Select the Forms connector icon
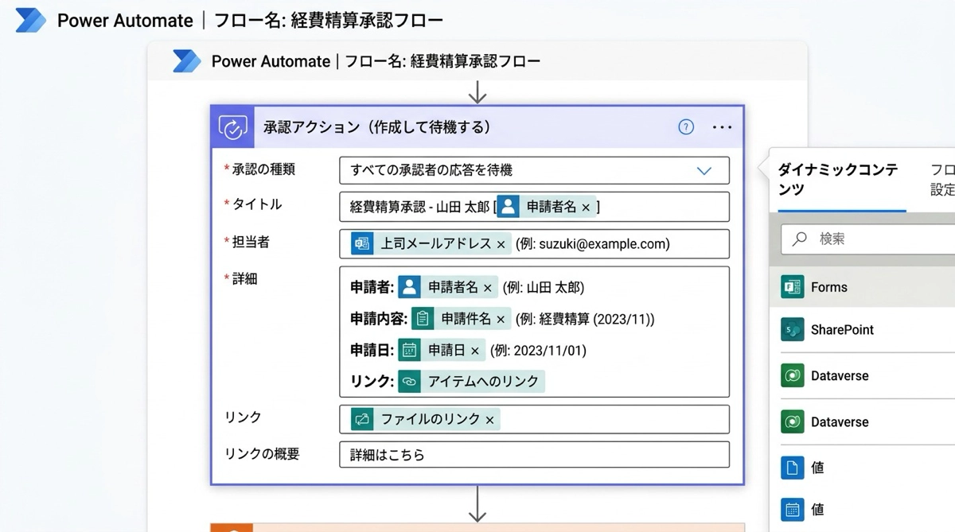955x532 pixels. (792, 287)
